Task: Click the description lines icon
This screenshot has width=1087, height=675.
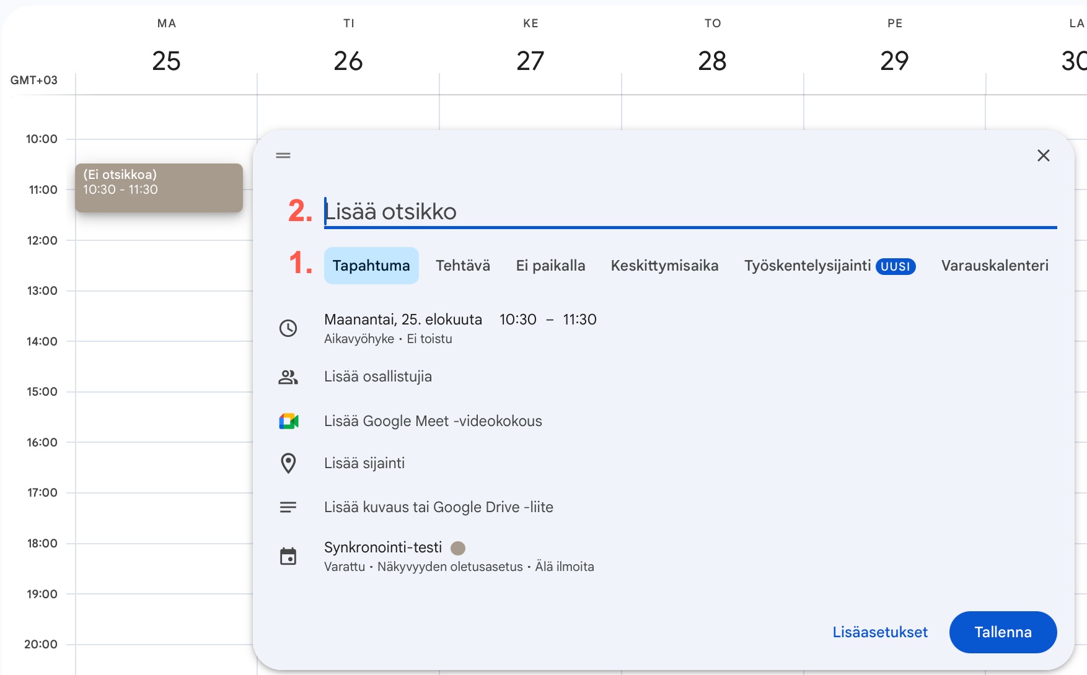Action: click(288, 507)
